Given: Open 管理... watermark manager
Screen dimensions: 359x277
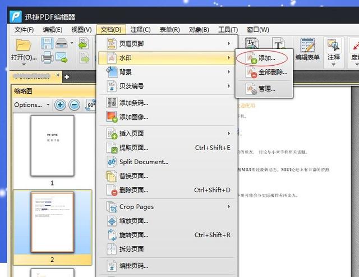Looking at the screenshot, I should point(264,89).
